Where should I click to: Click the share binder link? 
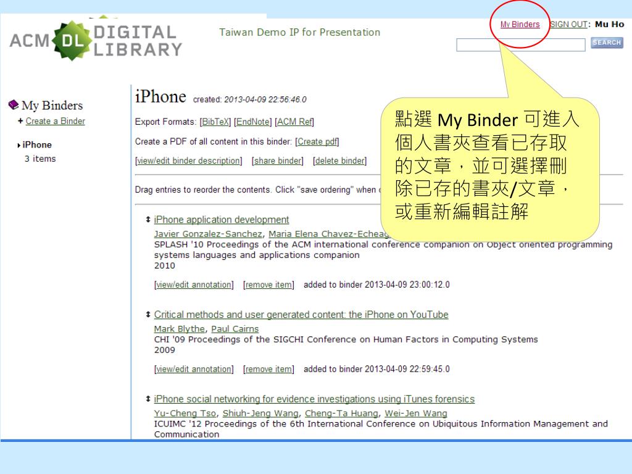point(278,160)
